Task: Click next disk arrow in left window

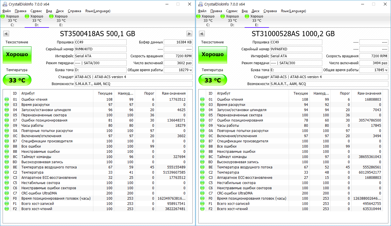Action: 189,34
